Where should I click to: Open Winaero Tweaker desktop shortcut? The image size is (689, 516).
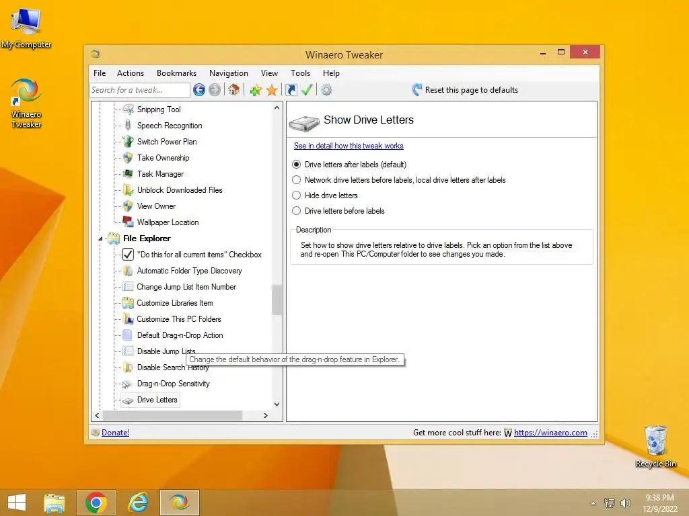coord(26,103)
